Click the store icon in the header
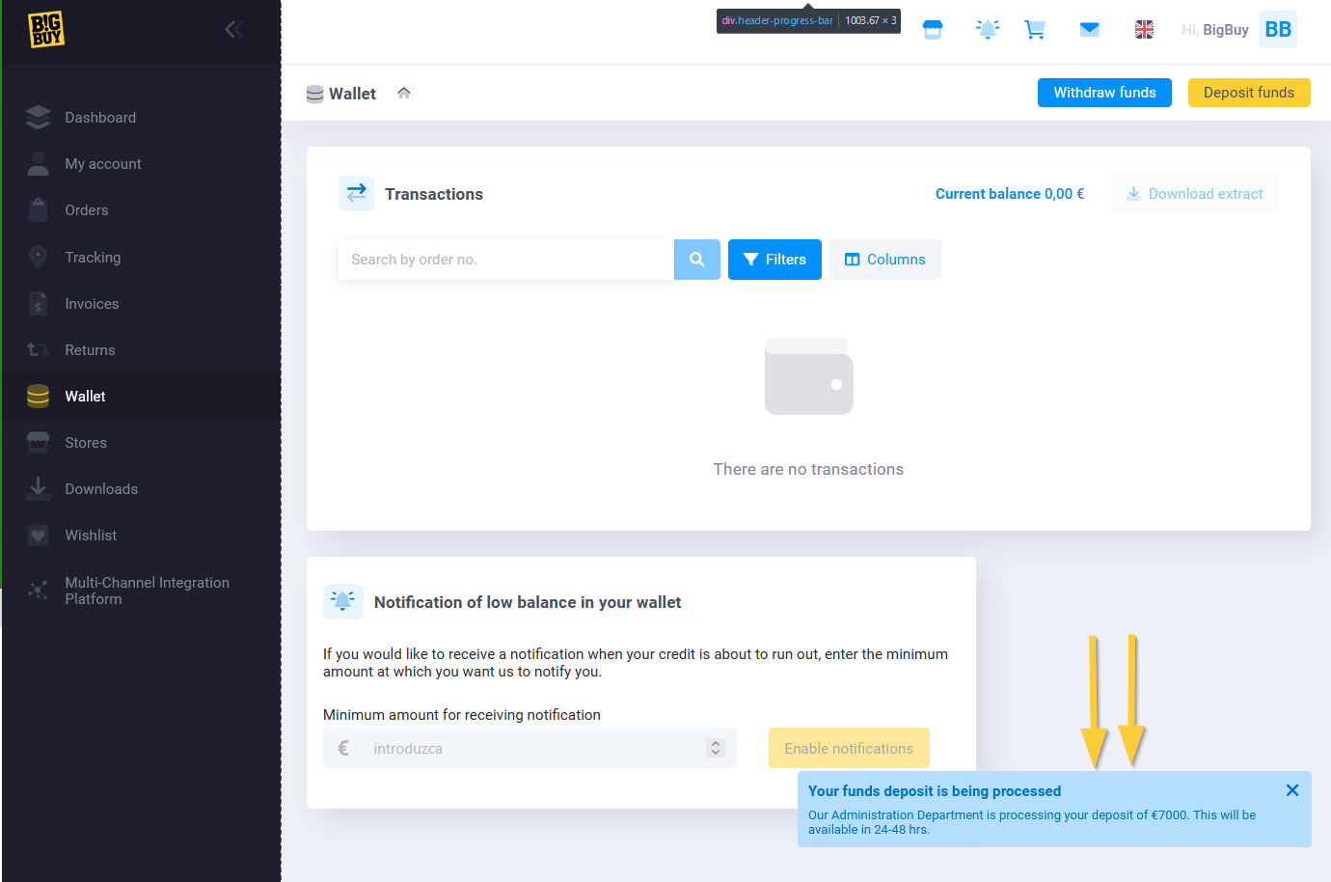Image resolution: width=1331 pixels, height=882 pixels. coord(933,30)
